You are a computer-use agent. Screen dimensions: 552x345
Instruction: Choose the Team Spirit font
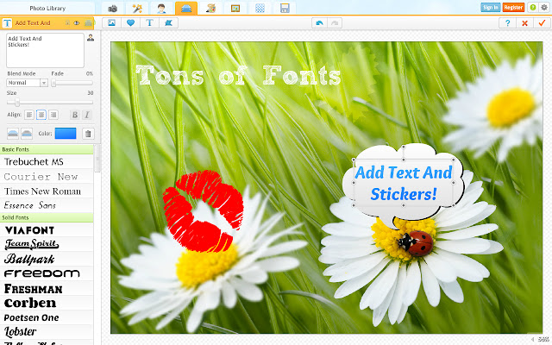tap(47, 244)
